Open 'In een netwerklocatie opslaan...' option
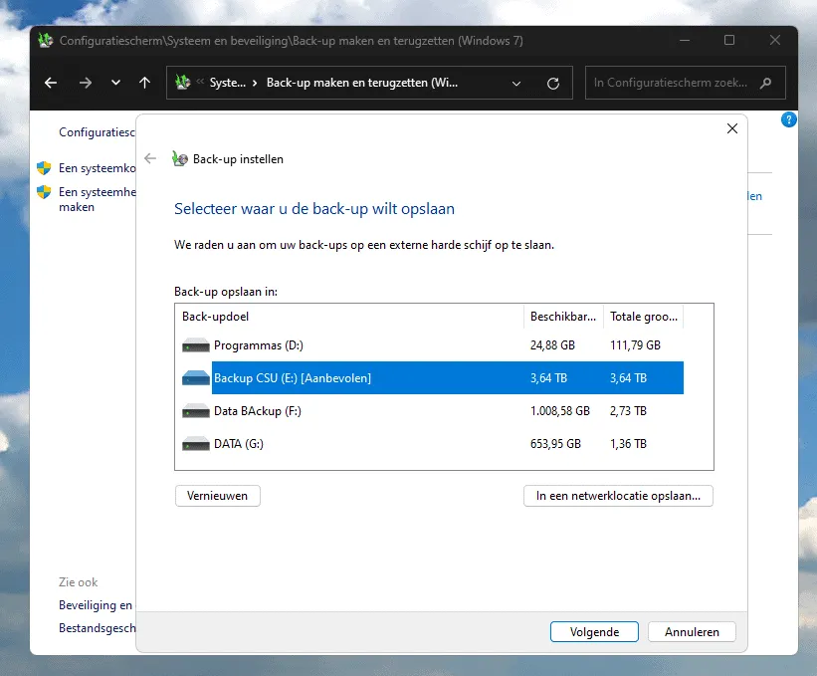The width and height of the screenshot is (817, 676). pos(618,495)
